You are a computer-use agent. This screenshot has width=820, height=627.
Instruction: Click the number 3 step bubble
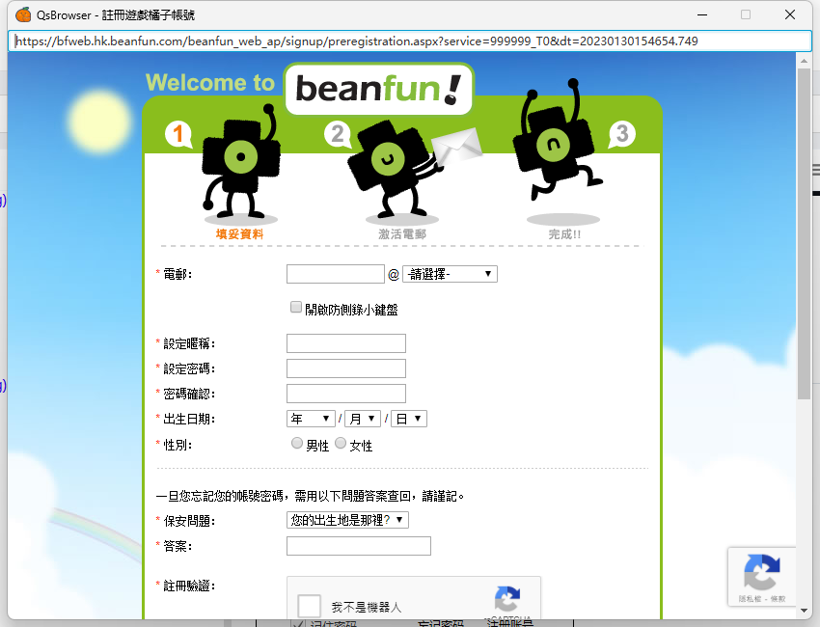[621, 134]
